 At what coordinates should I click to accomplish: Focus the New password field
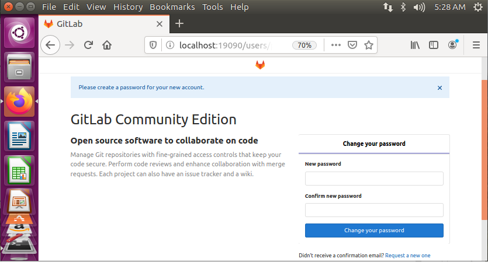[x=374, y=179]
